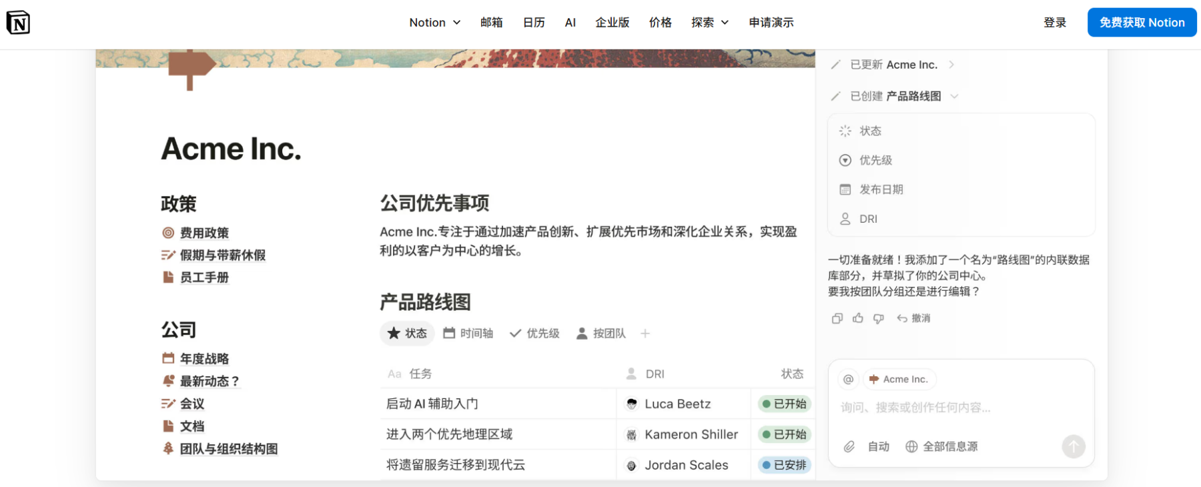Click the DRI column header
Viewport: 1201px width, 487px height.
[645, 374]
